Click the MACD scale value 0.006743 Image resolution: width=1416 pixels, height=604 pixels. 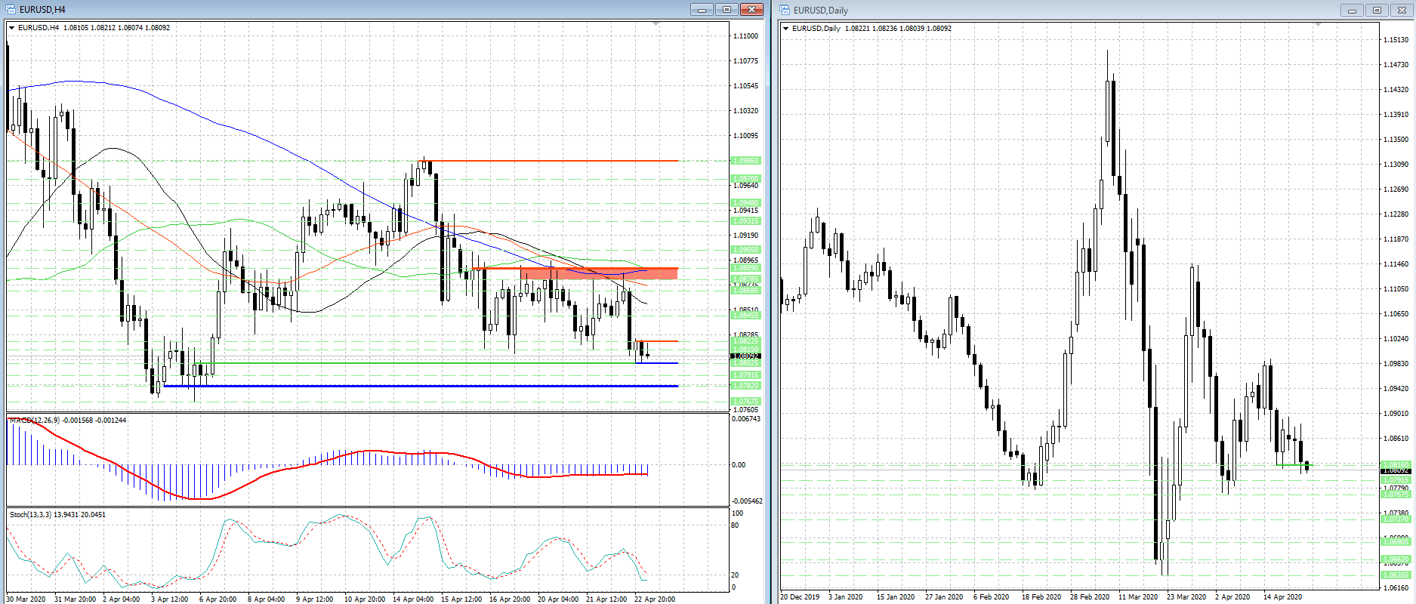(x=747, y=419)
